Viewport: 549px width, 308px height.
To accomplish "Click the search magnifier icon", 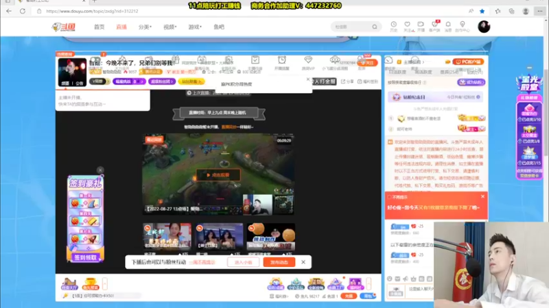I will click(x=375, y=27).
